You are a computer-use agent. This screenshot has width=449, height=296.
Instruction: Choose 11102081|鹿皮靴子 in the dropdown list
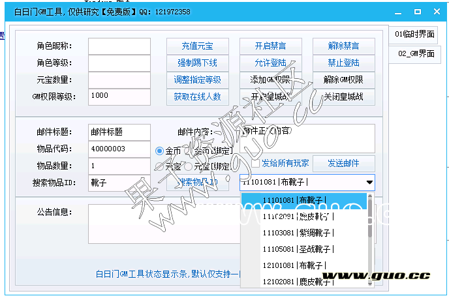pyautogui.click(x=303, y=216)
